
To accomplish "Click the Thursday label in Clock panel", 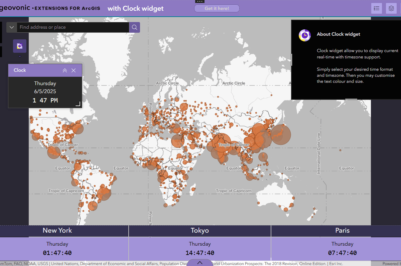I will [x=45, y=83].
